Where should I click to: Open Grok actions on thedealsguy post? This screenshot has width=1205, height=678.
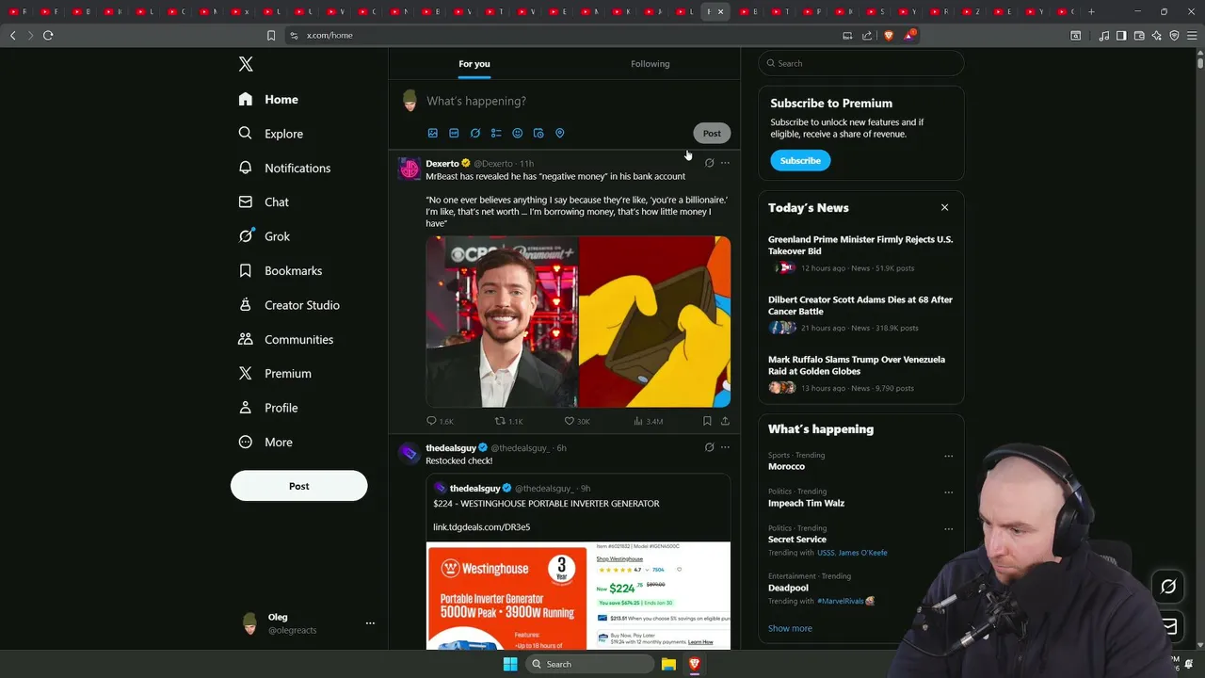709,447
